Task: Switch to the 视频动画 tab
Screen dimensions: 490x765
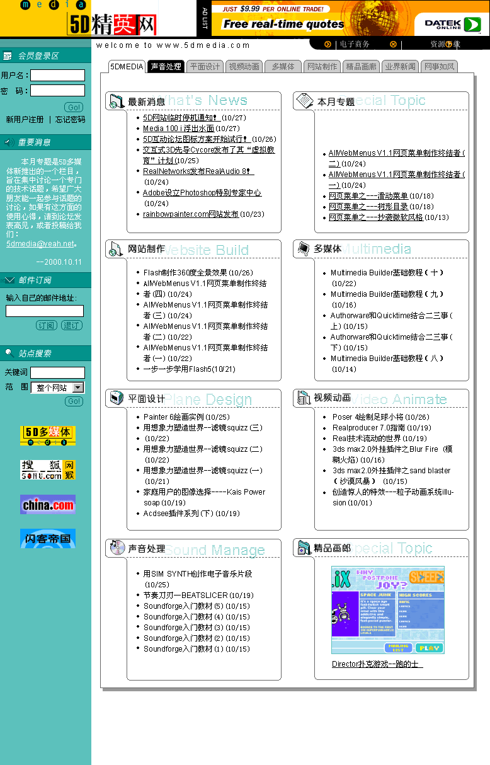Action: pos(244,67)
